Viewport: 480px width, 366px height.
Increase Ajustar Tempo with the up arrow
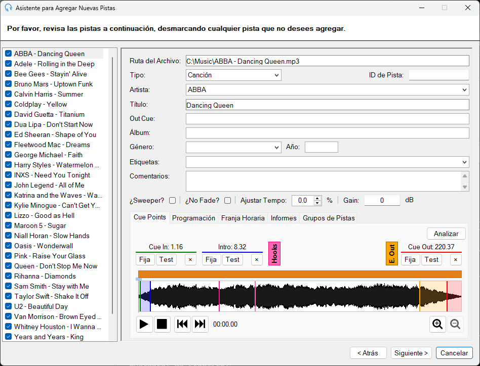317,198
